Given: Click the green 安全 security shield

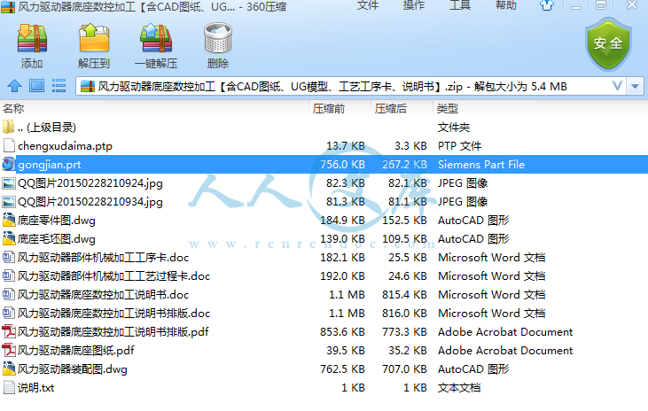Looking at the screenshot, I should point(608,43).
